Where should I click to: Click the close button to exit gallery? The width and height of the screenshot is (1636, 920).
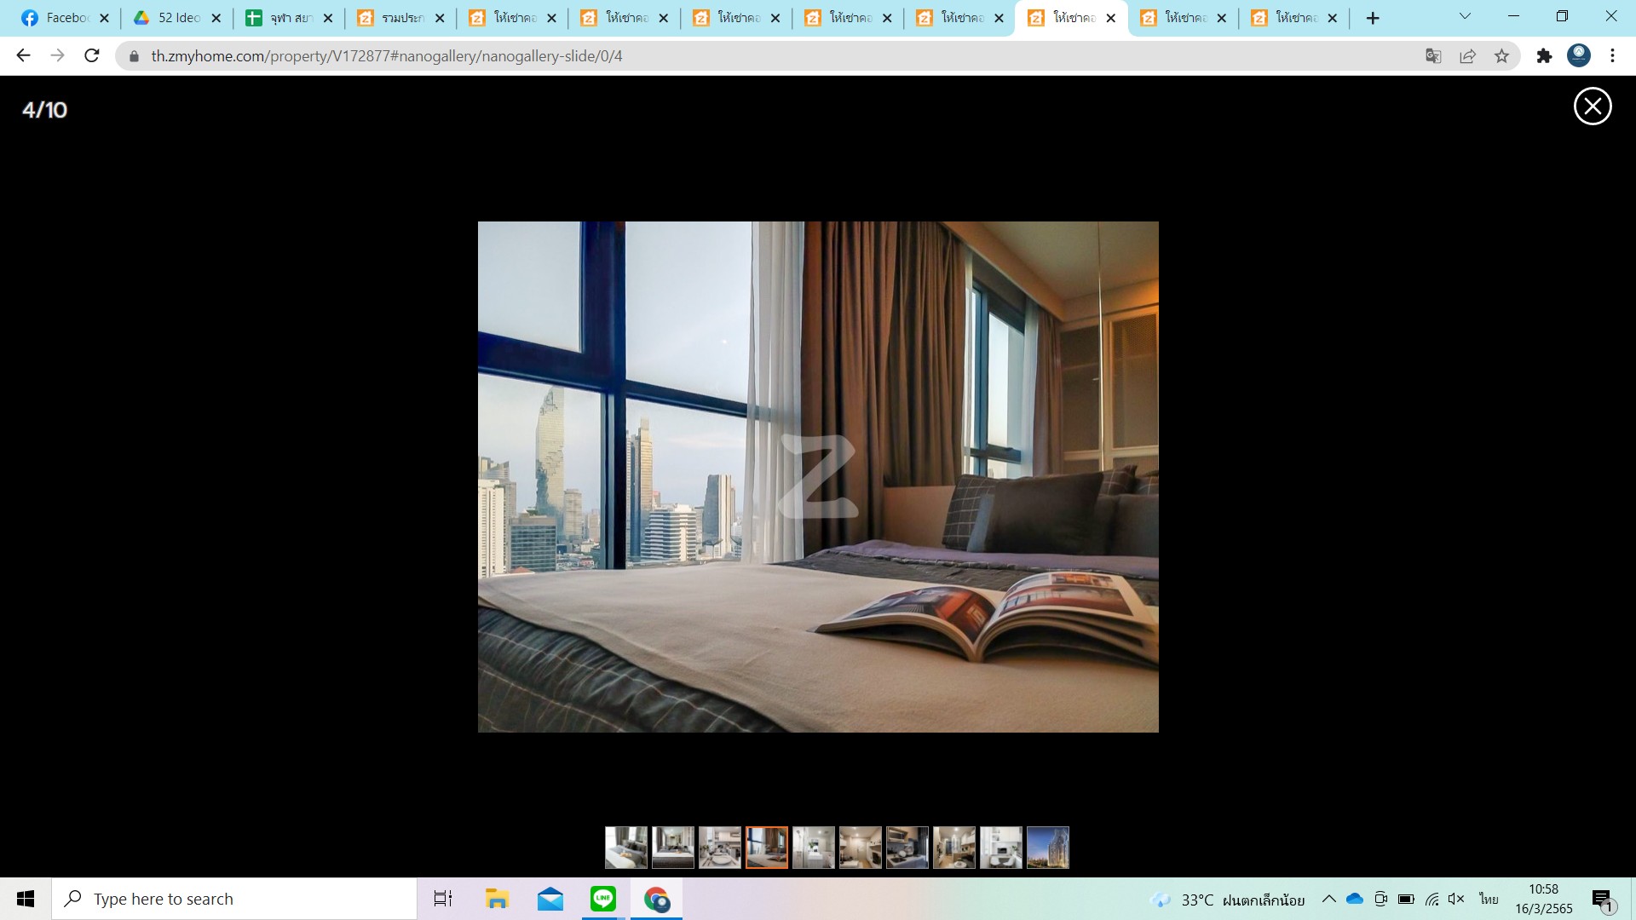pos(1594,106)
